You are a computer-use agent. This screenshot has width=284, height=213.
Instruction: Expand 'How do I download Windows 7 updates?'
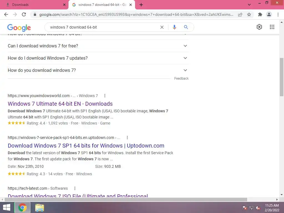click(x=98, y=58)
